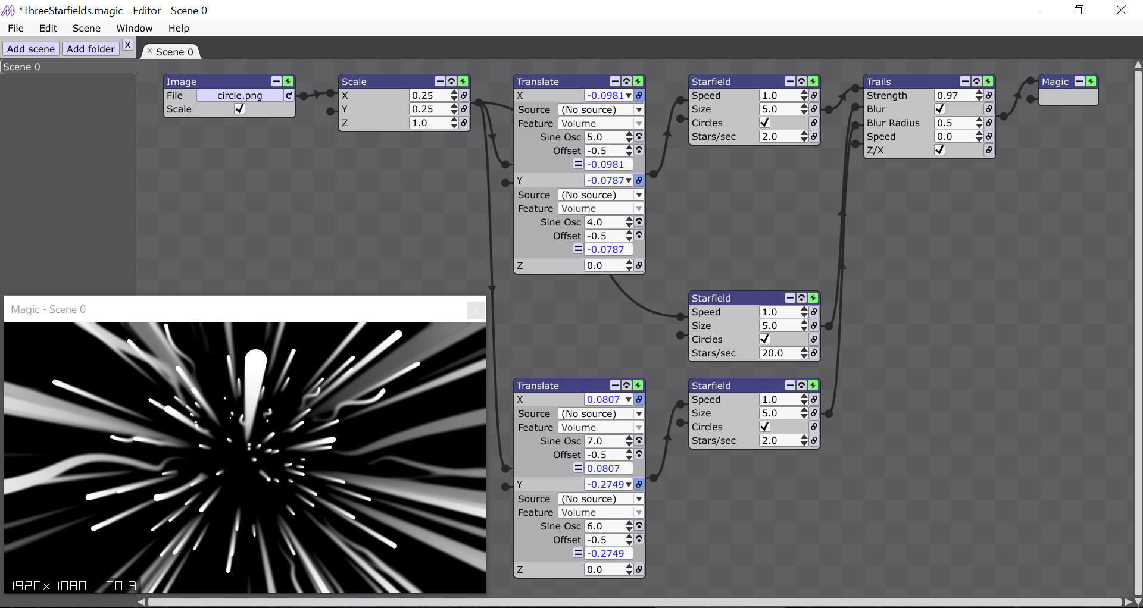Open the Window menu
This screenshot has height=608, width=1143.
coord(135,28)
